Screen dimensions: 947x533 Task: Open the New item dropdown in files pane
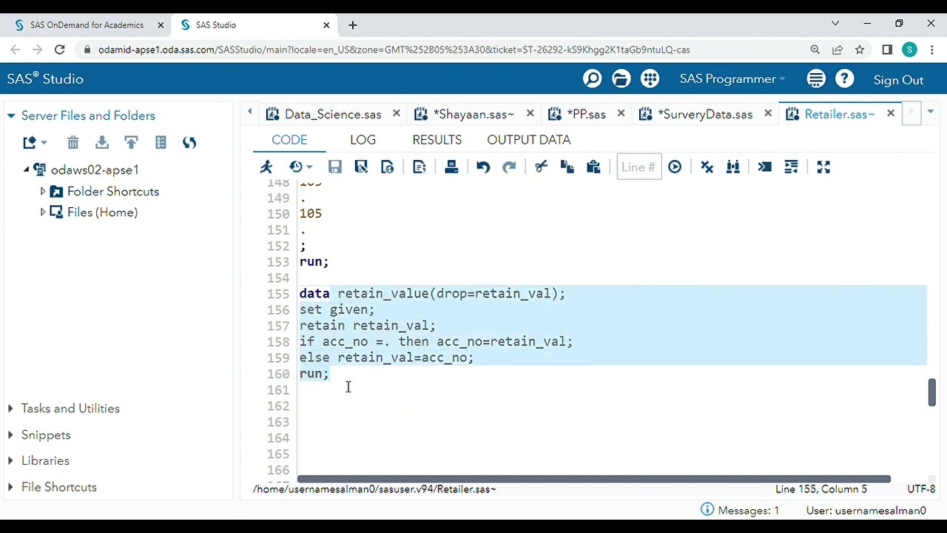click(x=34, y=143)
